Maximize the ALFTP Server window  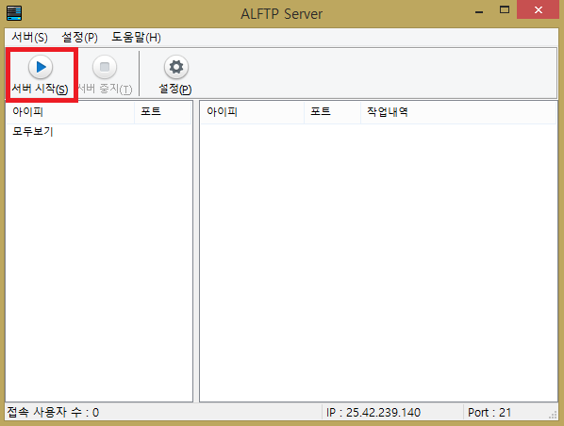(505, 10)
